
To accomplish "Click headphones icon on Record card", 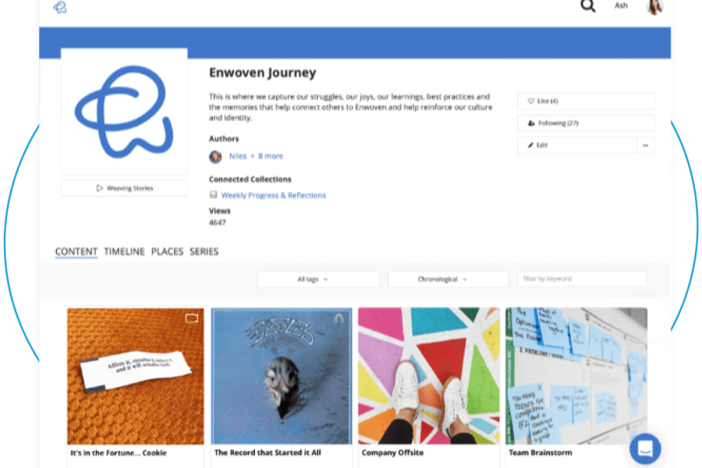I will click(x=339, y=318).
